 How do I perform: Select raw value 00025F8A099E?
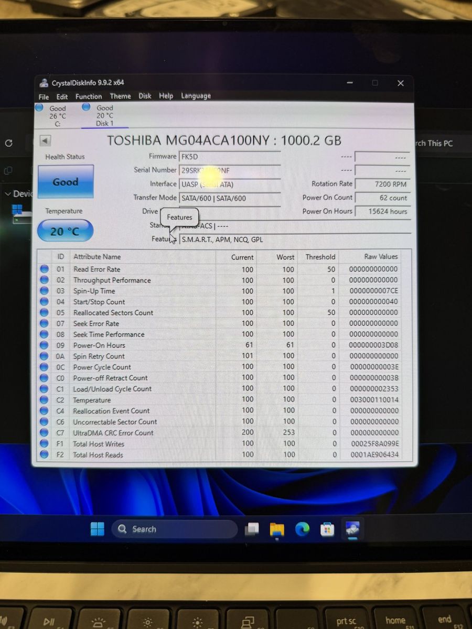(x=374, y=444)
